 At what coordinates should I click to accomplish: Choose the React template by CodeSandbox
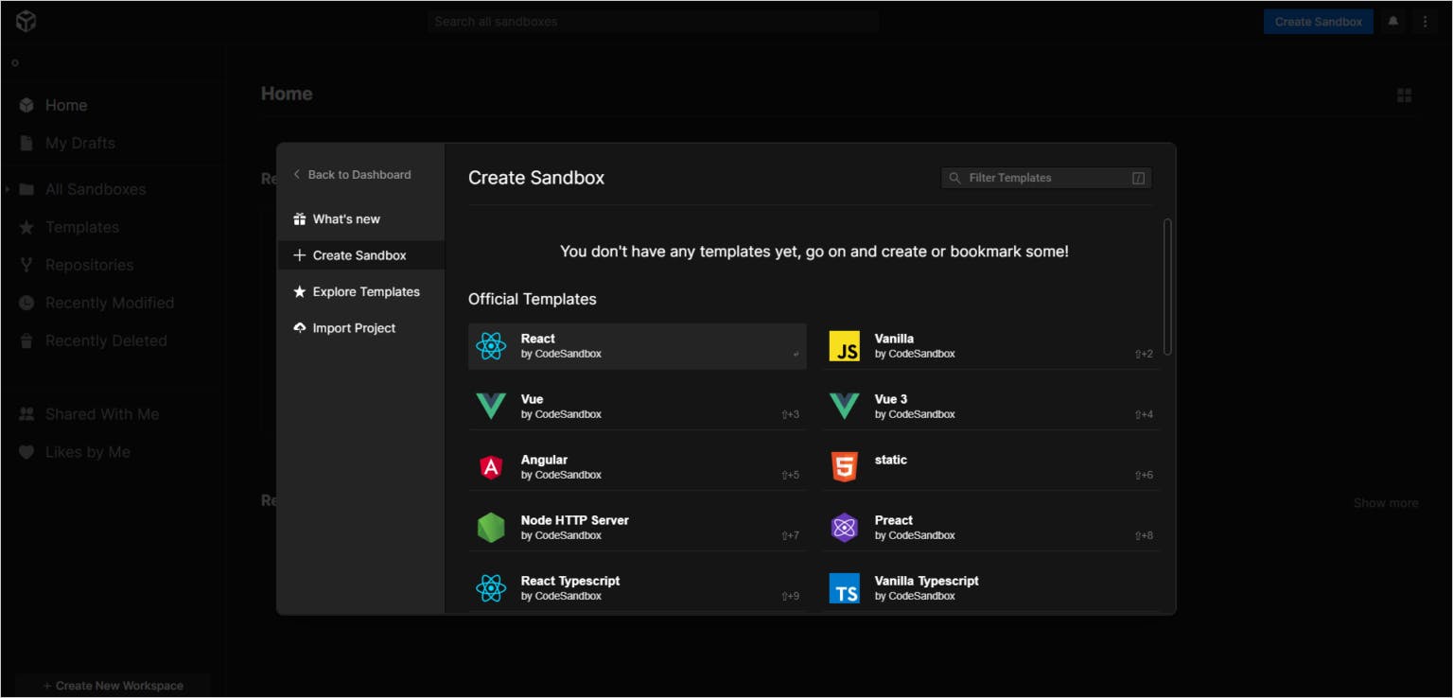pyautogui.click(x=638, y=346)
